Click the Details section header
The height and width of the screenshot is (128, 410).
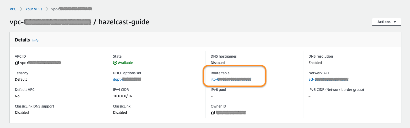click(22, 40)
